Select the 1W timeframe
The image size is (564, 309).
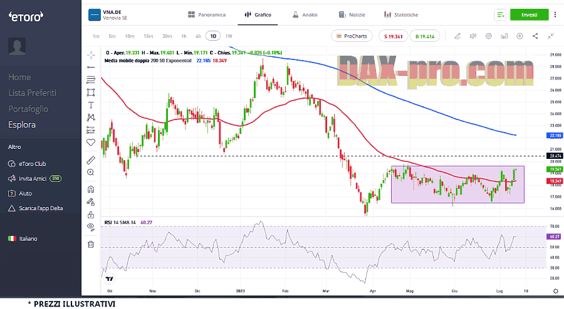[x=229, y=36]
